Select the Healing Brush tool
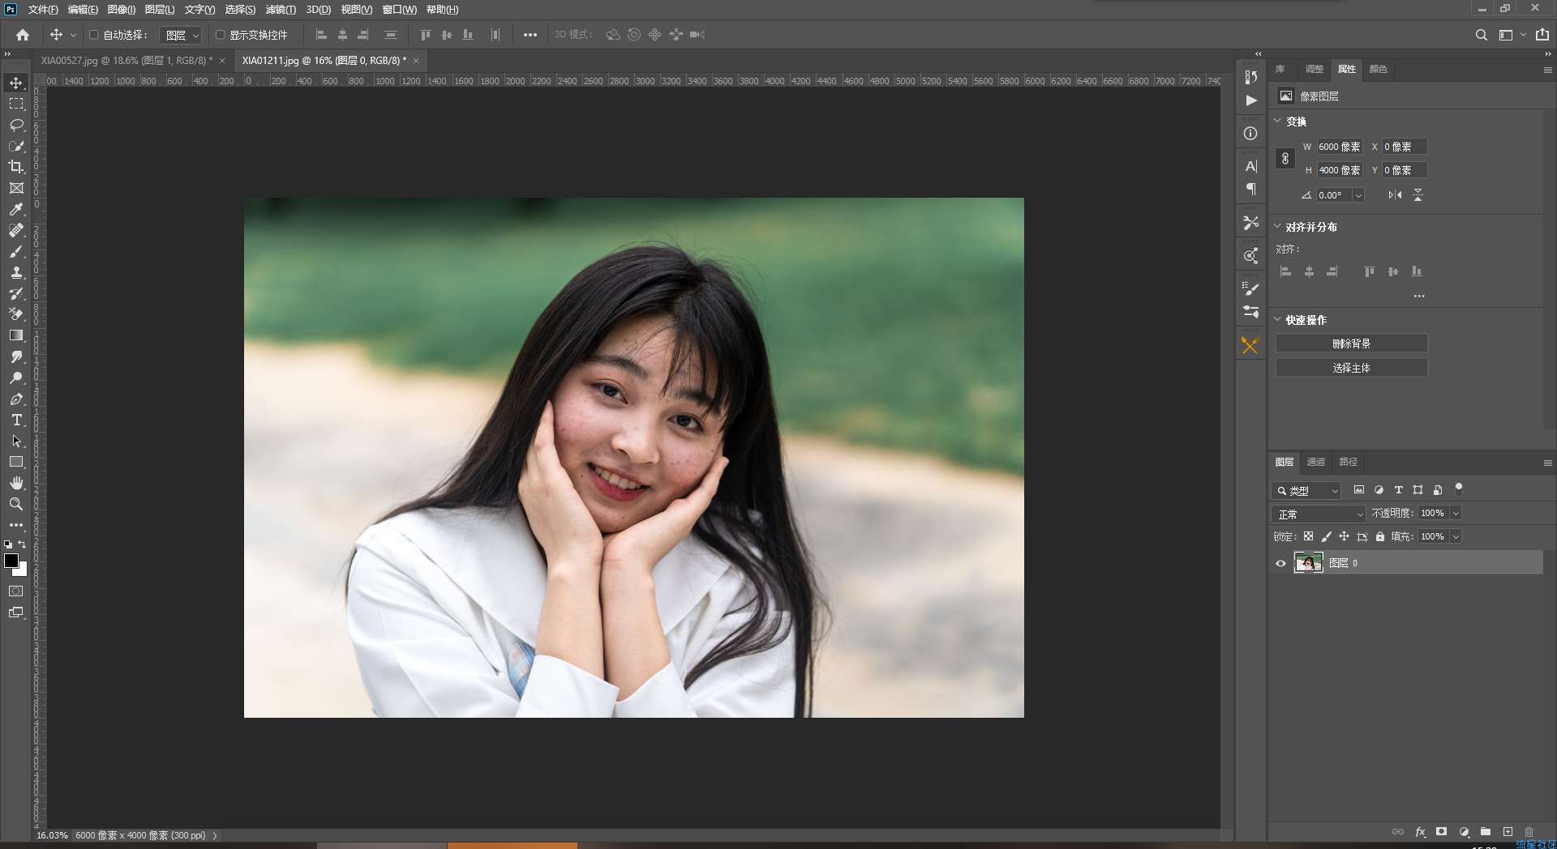1557x849 pixels. (x=16, y=230)
